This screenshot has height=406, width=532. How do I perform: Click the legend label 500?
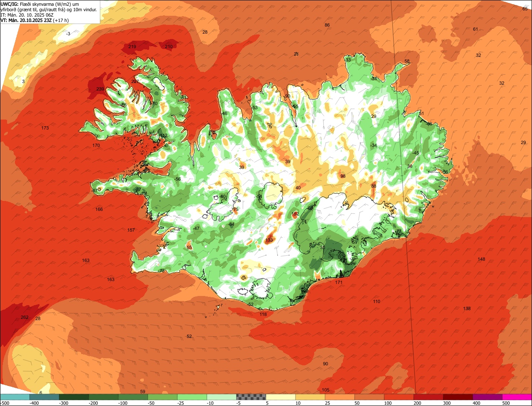(506, 403)
